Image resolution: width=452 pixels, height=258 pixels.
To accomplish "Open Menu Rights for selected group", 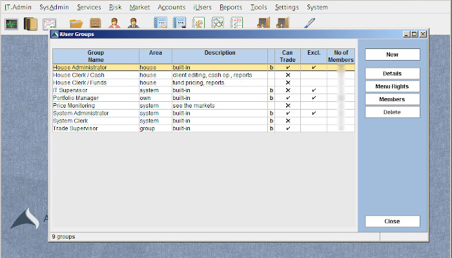I will coord(392,86).
